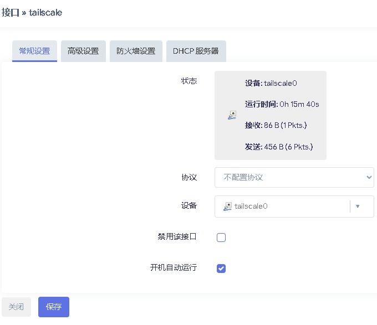377x325 pixels.
Task: Click the 状态 label
Action: point(189,81)
